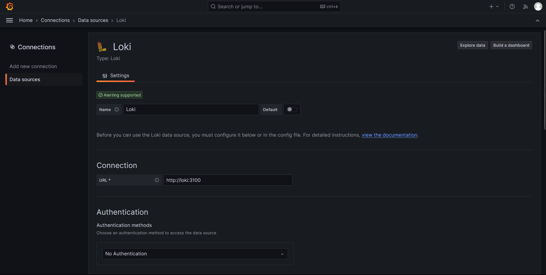The image size is (546, 275).
Task: Open Add new connection in sidebar
Action: pos(33,66)
